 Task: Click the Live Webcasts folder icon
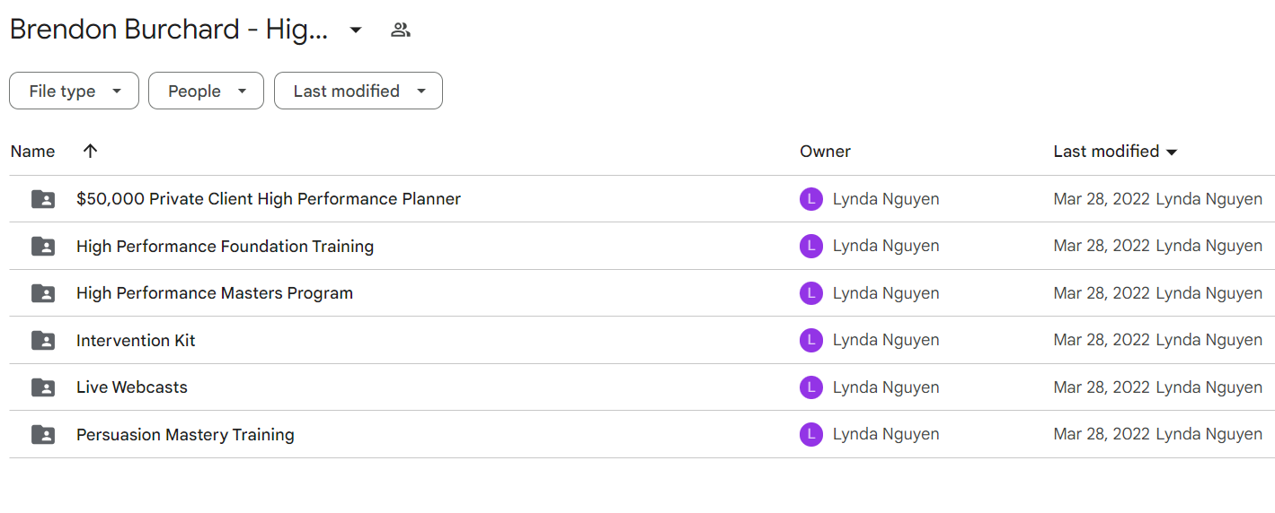pyautogui.click(x=43, y=387)
